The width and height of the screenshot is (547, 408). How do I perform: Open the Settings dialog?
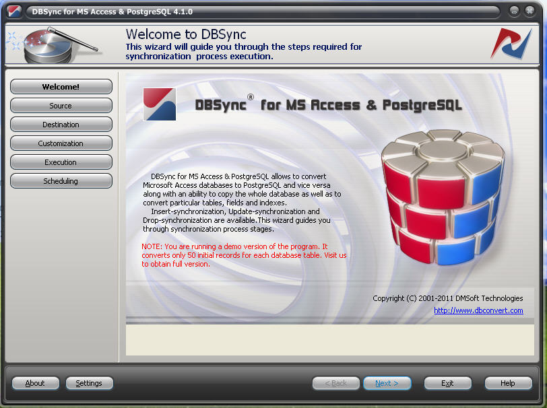tap(89, 382)
